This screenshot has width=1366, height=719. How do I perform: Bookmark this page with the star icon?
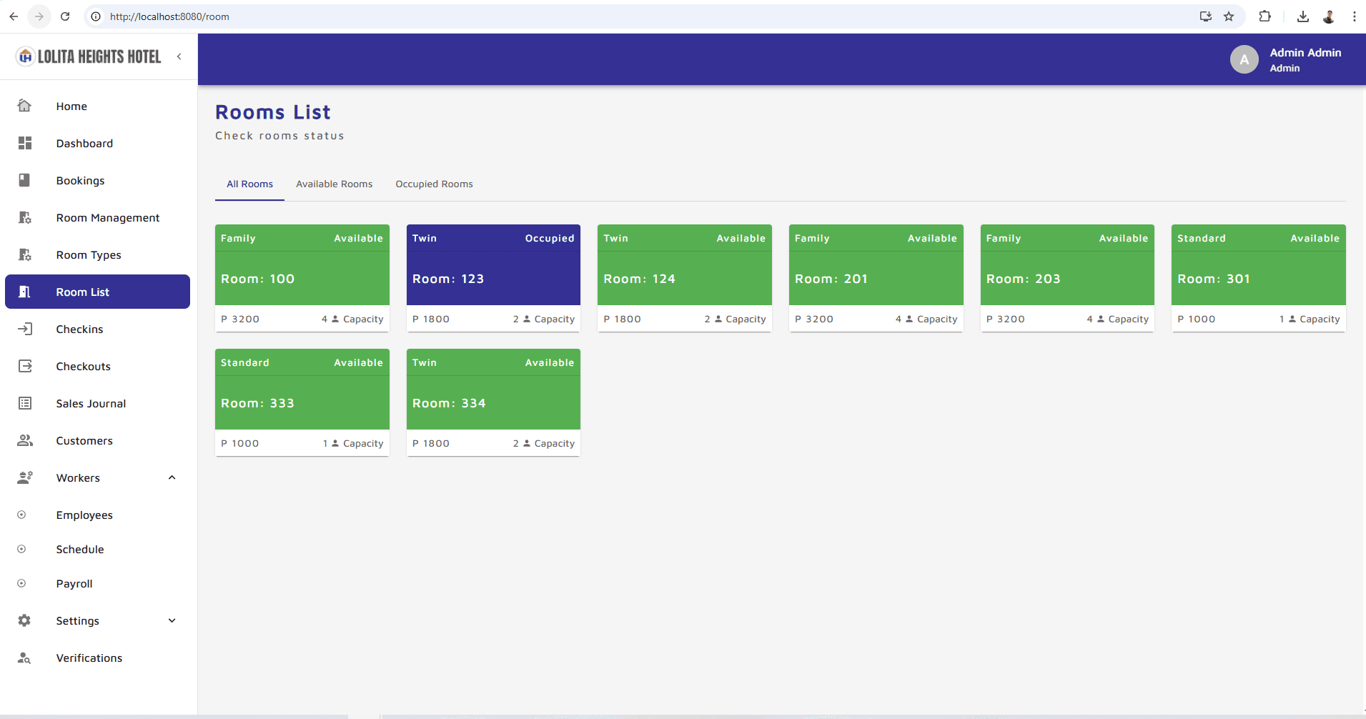point(1229,16)
